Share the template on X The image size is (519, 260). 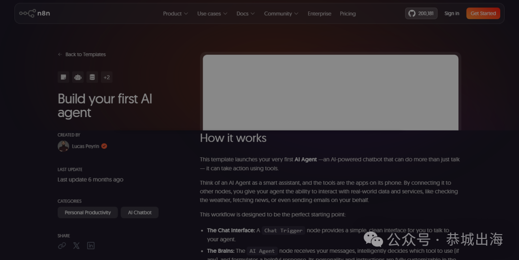coord(76,246)
